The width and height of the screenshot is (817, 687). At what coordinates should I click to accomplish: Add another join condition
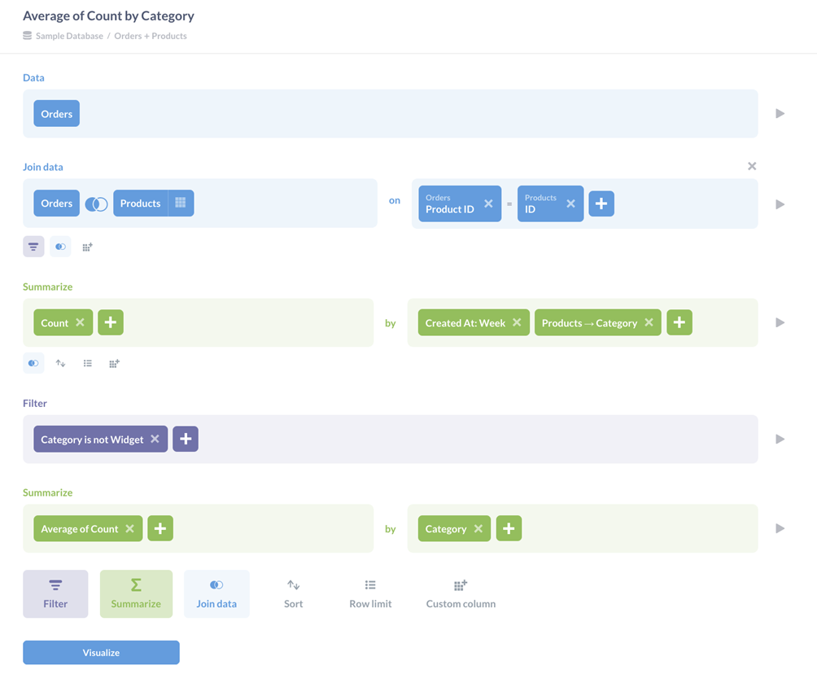(601, 203)
